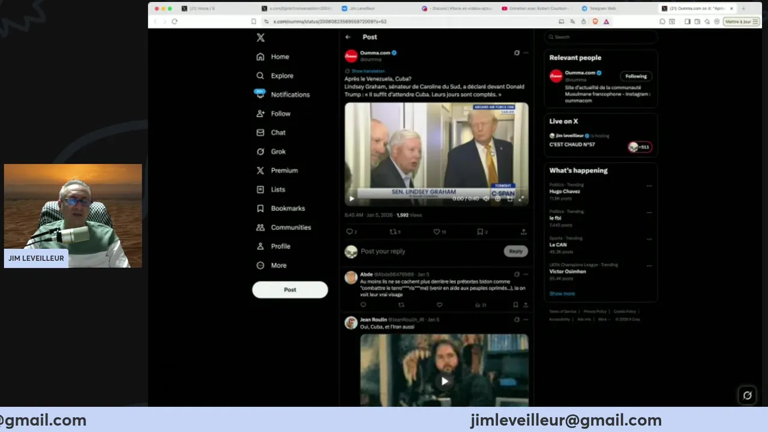Open three-dot menu on Jean Roulin's reply
The width and height of the screenshot is (768, 432).
(x=526, y=320)
